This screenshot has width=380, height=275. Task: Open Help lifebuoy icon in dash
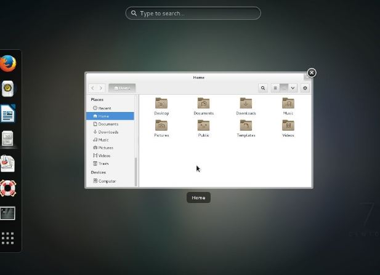tap(8, 188)
